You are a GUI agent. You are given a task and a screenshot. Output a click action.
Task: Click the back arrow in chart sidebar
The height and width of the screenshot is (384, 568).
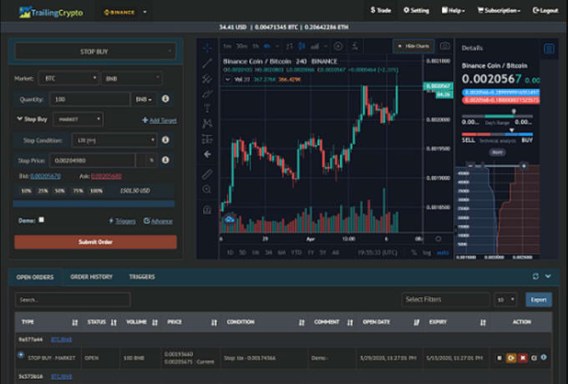coord(207,154)
